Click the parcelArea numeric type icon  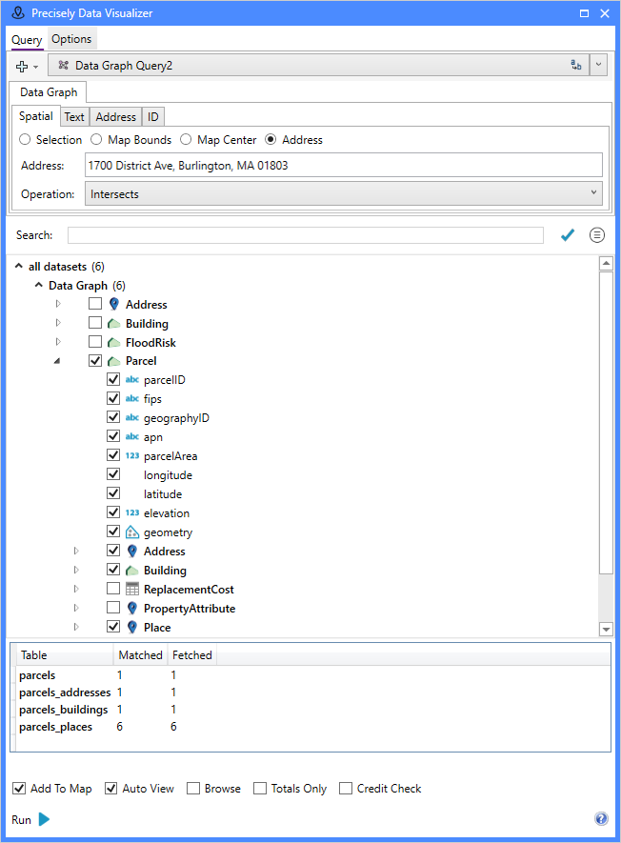[132, 455]
